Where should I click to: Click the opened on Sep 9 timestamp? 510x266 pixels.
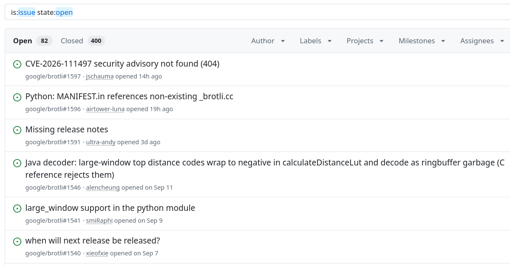pyautogui.click(x=139, y=221)
